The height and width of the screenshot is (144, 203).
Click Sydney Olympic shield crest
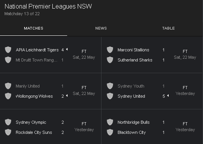click(x=8, y=122)
